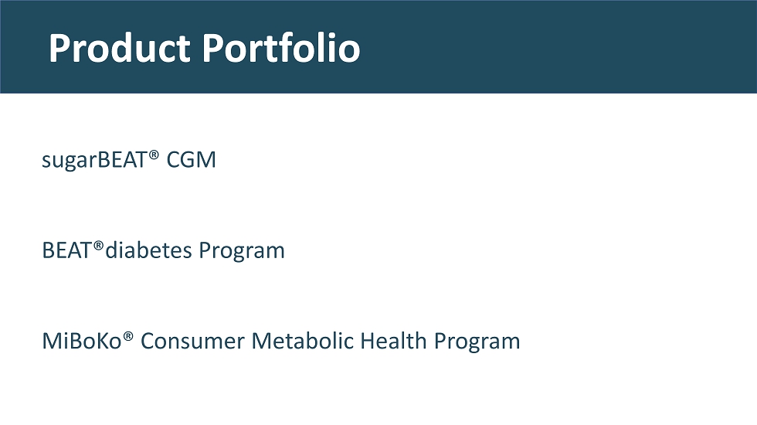The image size is (757, 425).
Task: Click blank space right of "BEAT®diabetes Program"
Action: click(502, 251)
